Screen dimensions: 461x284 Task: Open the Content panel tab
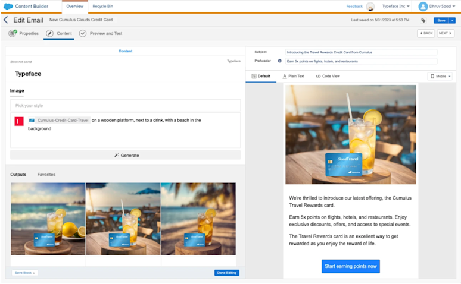tap(125, 51)
